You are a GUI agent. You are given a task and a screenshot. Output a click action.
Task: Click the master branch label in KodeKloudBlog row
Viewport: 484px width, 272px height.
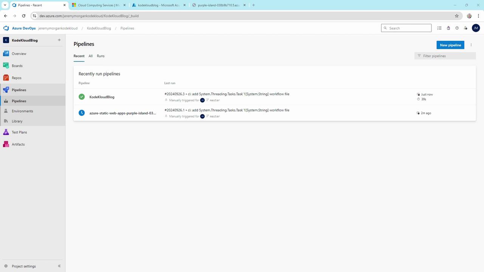coord(215,100)
